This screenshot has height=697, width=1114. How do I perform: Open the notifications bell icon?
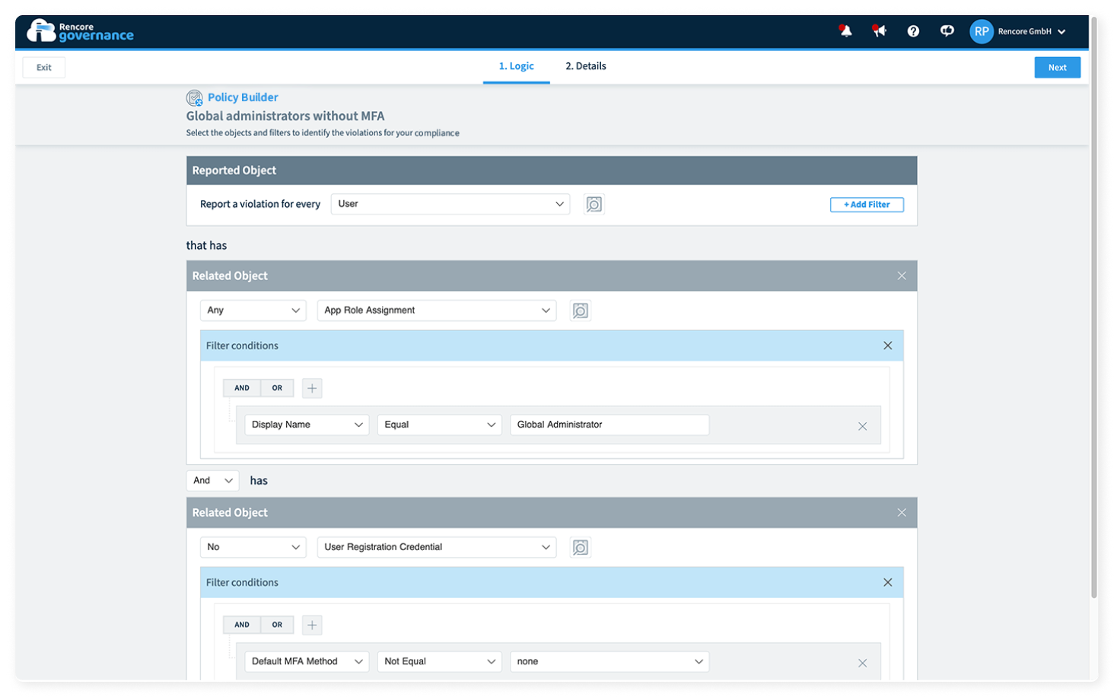pos(845,31)
